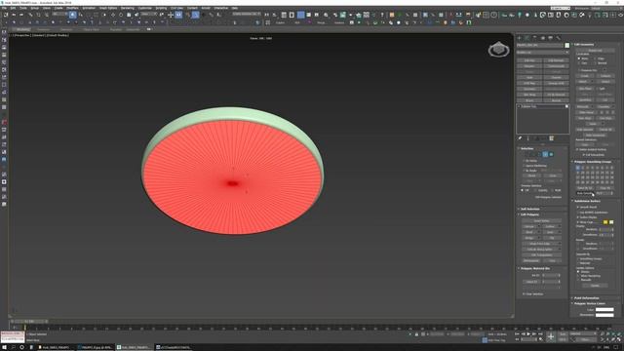The width and height of the screenshot is (624, 351).
Task: Start animation playback with Play button
Action: pos(528,333)
